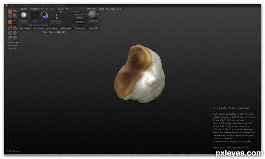The image size is (265, 159).
Task: Click the 'Quick help (F1 to show/hide)' heading
Action: pyautogui.click(x=231, y=108)
